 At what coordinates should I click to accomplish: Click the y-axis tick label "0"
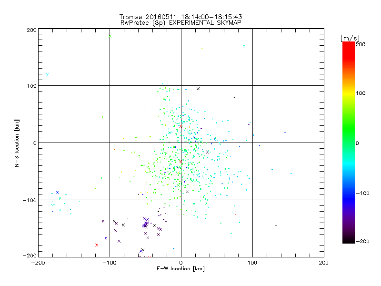coord(35,143)
